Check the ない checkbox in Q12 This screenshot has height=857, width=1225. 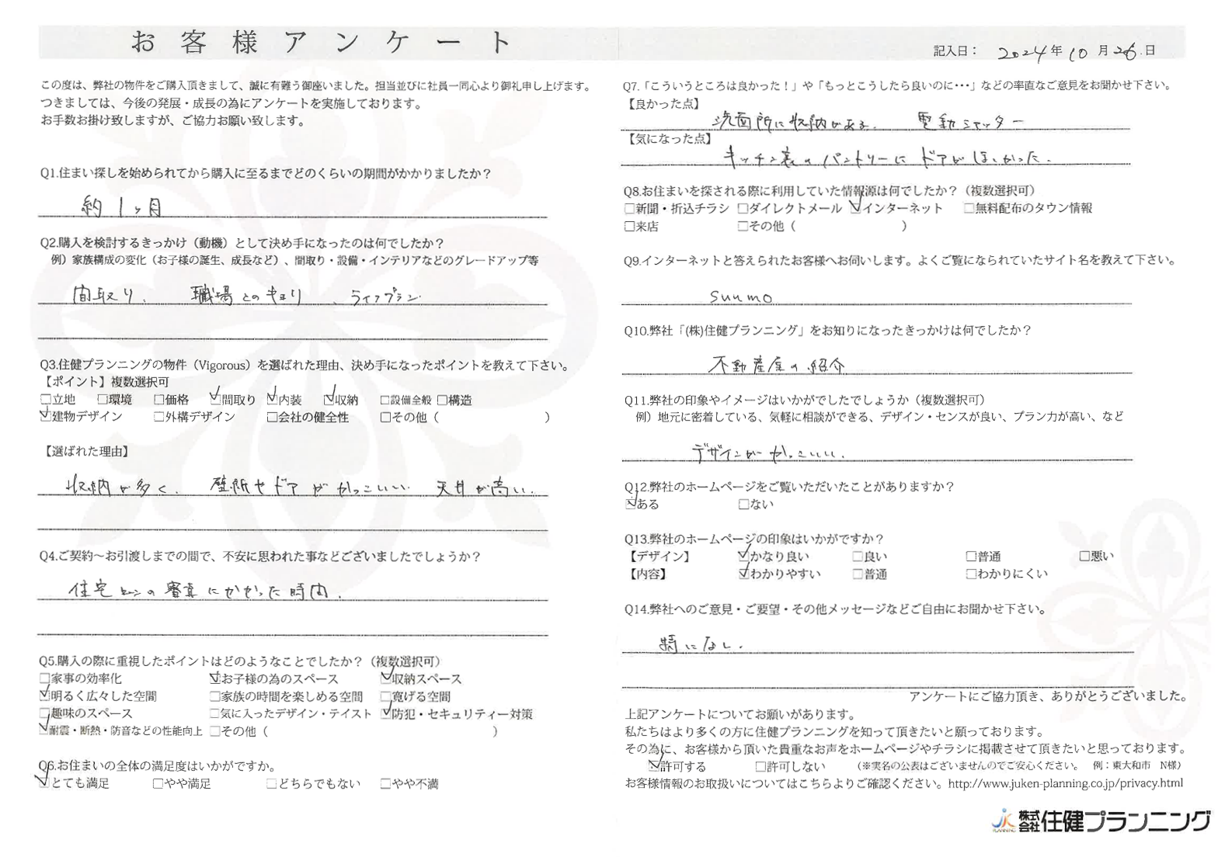743,505
